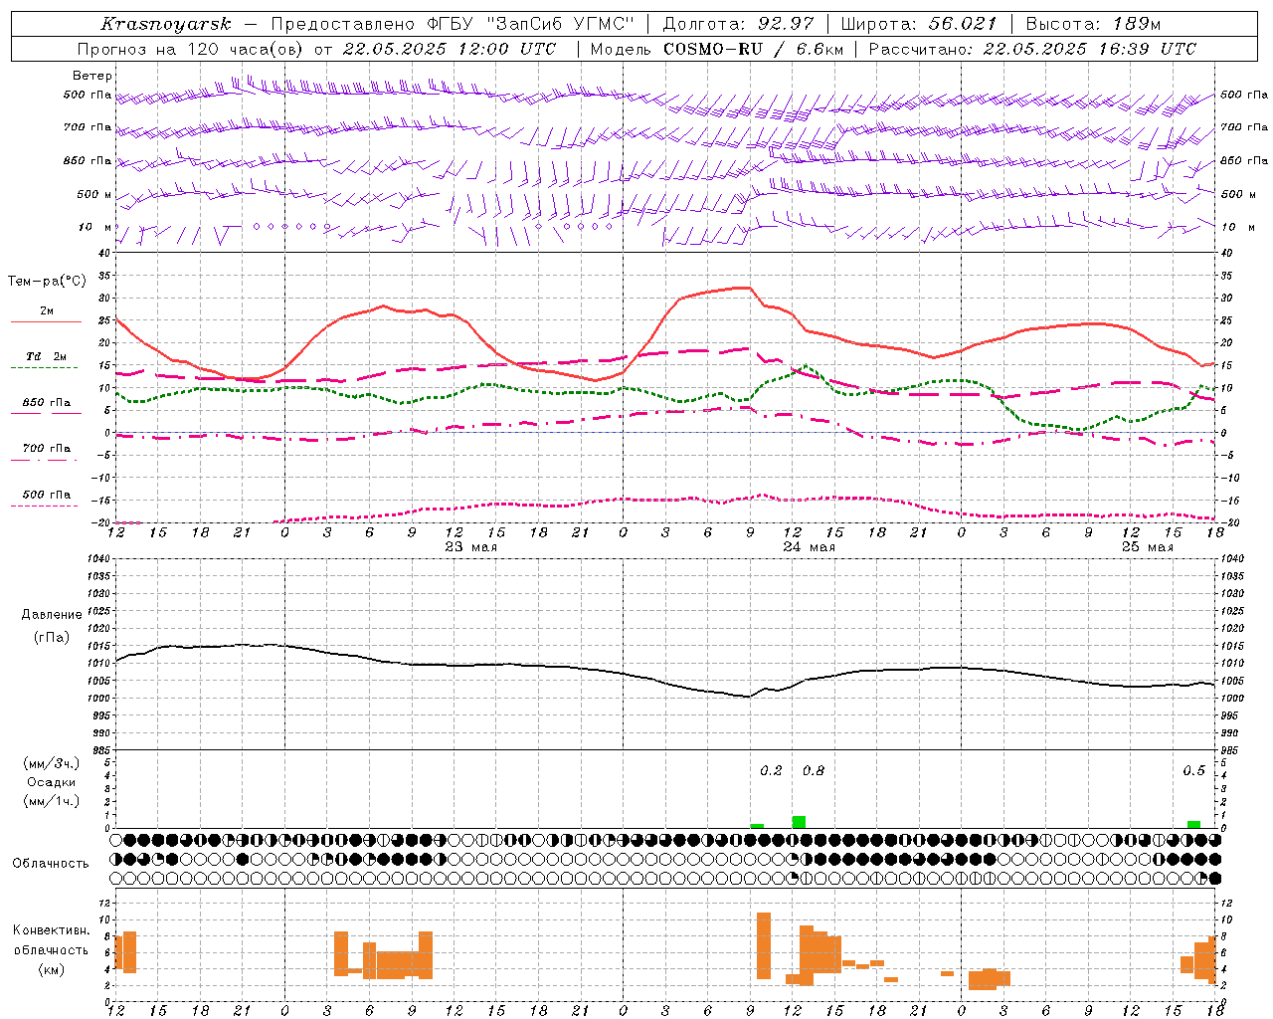This screenshot has width=1273, height=1019.
Task: Click the solid red line sample under '2м' legend
Action: point(46,322)
